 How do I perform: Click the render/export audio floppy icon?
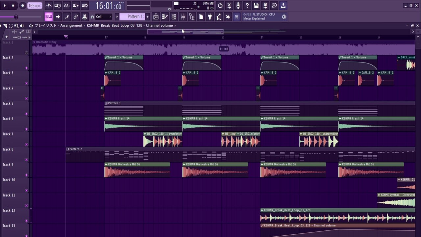(x=265, y=5)
